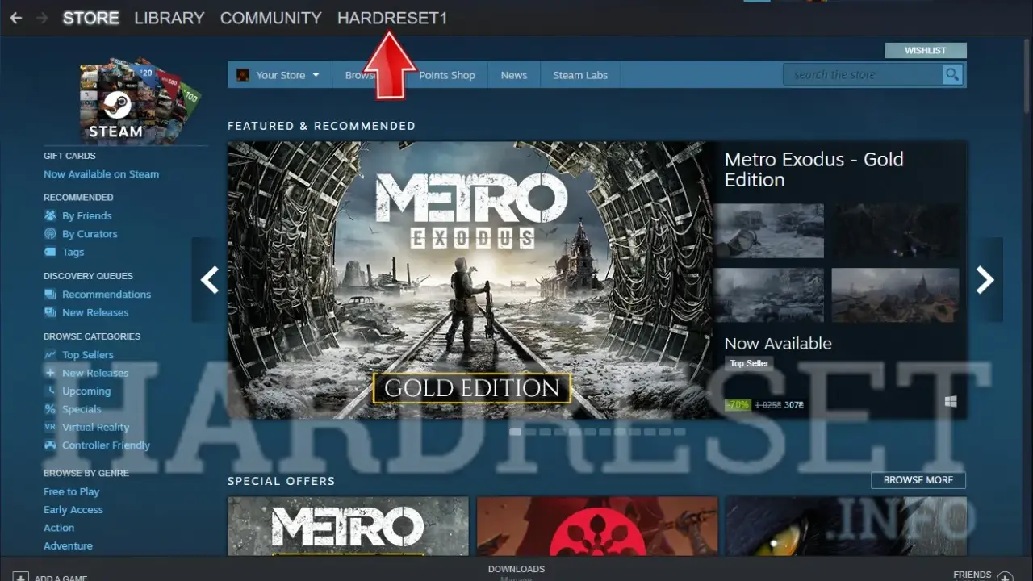Open the HARDRESET1 profile tab
The width and height of the screenshot is (1033, 581).
tap(392, 18)
